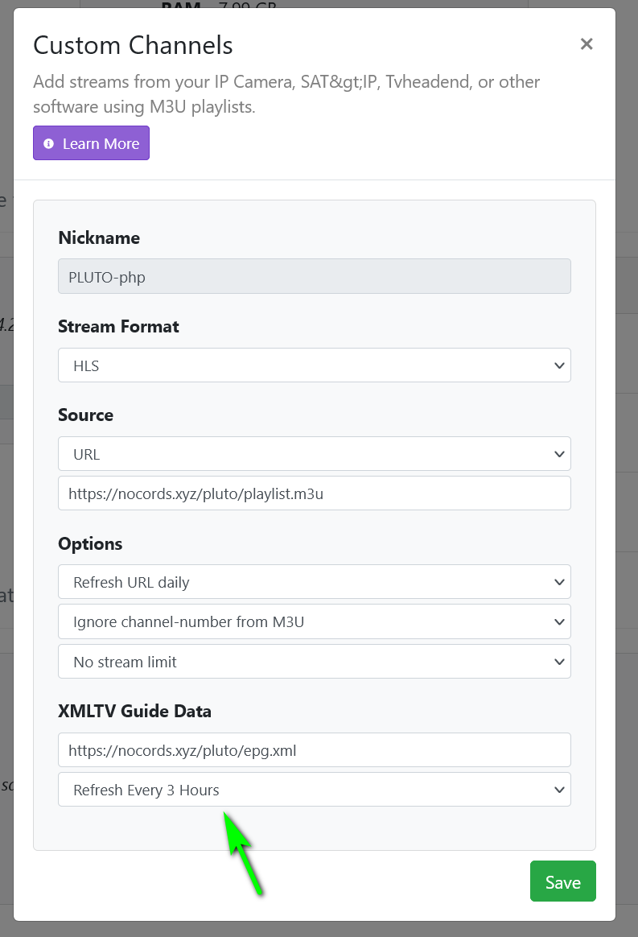
Task: Click the chevron on the Source URL selector
Action: pyautogui.click(x=559, y=453)
